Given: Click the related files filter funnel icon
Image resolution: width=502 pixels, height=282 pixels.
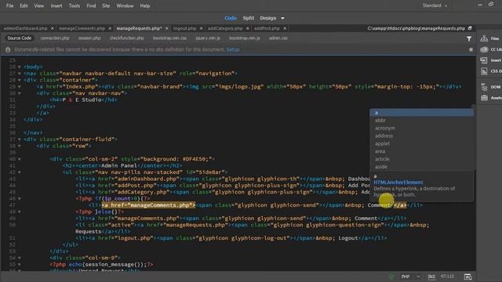Looking at the screenshot, I should [x=469, y=38].
